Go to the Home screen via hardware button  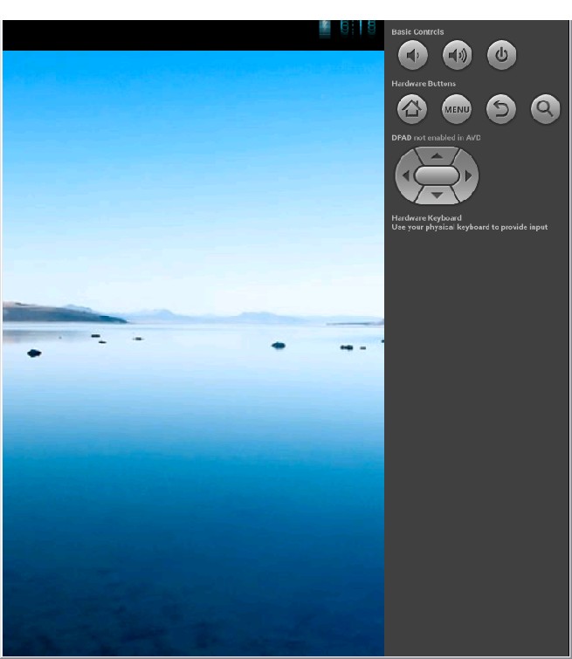pyautogui.click(x=412, y=109)
